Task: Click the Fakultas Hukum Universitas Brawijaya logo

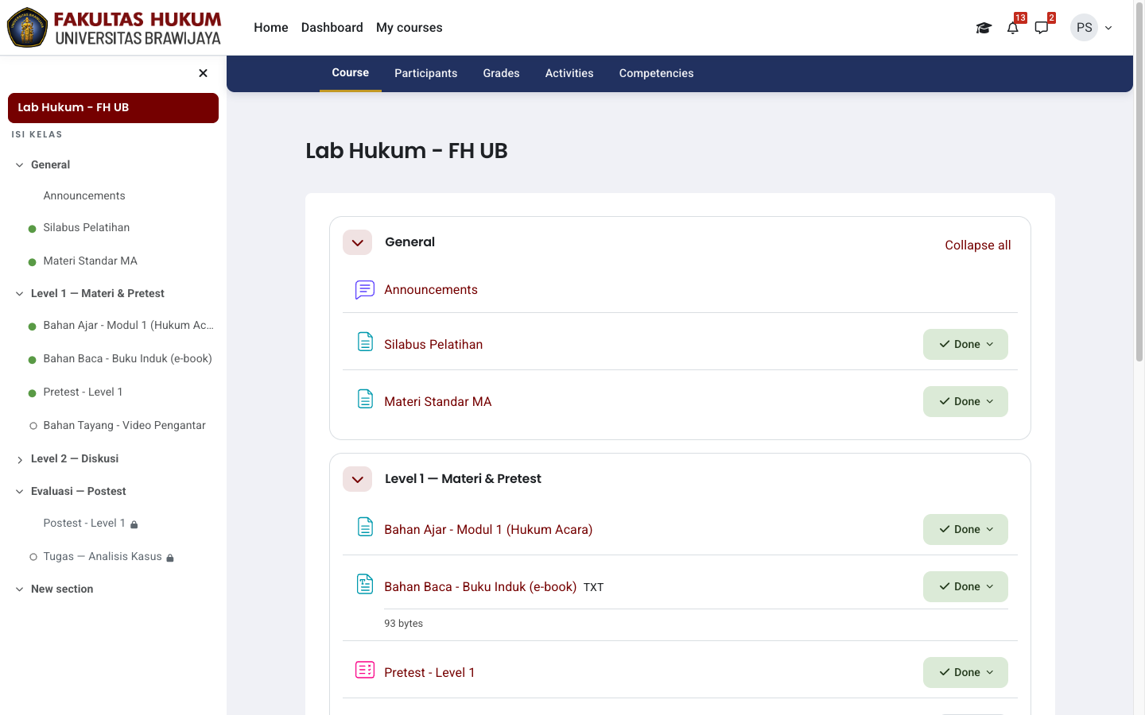Action: tap(114, 28)
